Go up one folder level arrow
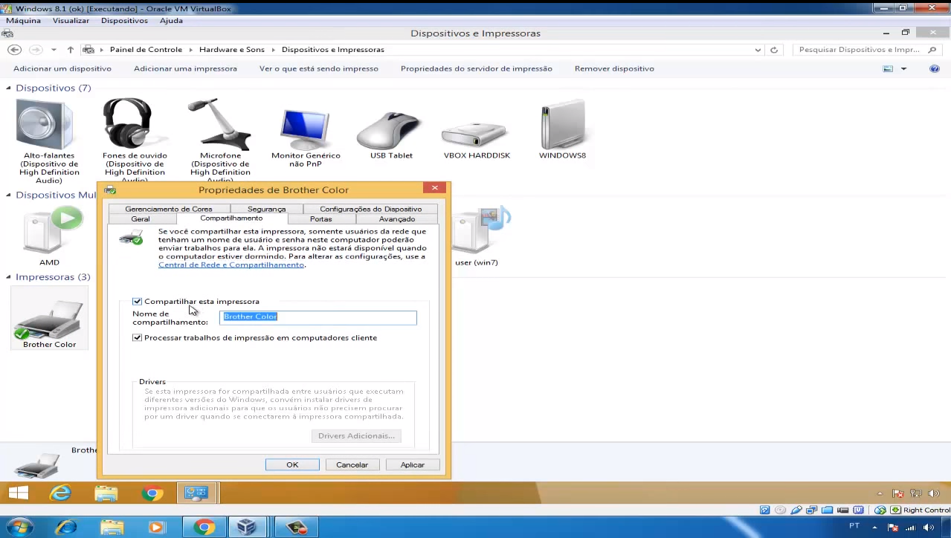951x538 pixels. pos(70,50)
